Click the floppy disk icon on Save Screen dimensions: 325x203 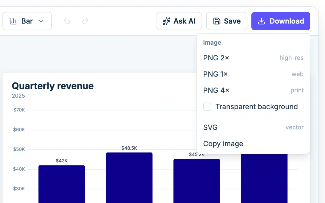coord(217,21)
